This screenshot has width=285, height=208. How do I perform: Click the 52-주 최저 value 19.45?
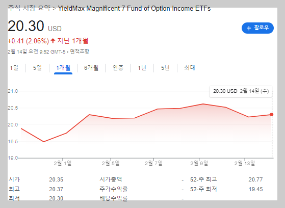[255, 189]
